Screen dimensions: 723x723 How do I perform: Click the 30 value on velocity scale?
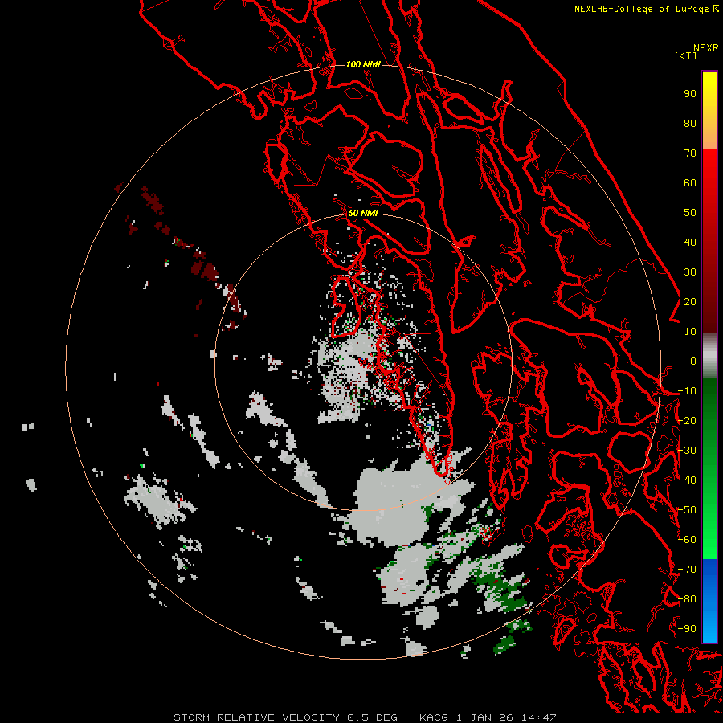click(x=690, y=272)
